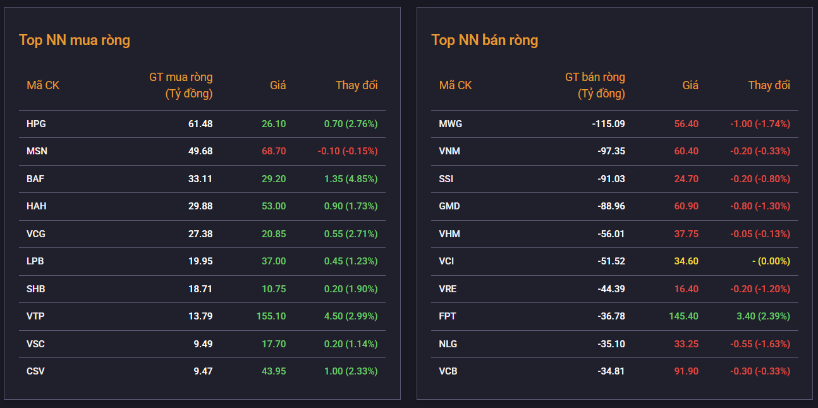The height and width of the screenshot is (408, 818).
Task: Open the HAH stock code
Action: pyautogui.click(x=36, y=206)
